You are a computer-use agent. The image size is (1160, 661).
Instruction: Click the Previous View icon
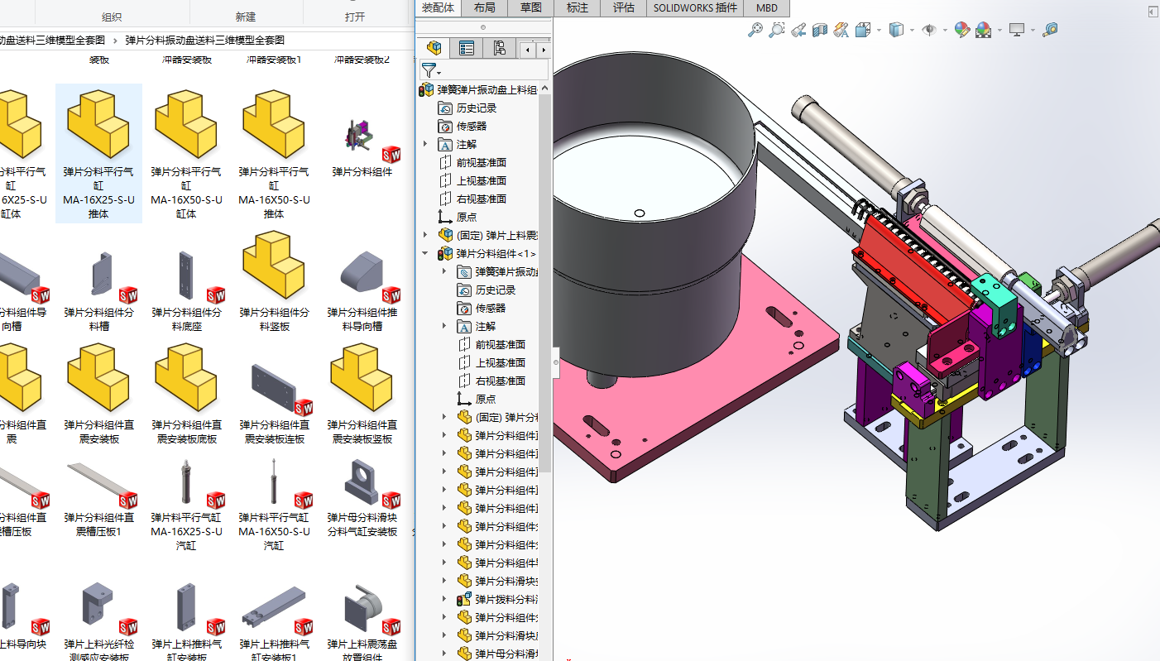tap(798, 31)
